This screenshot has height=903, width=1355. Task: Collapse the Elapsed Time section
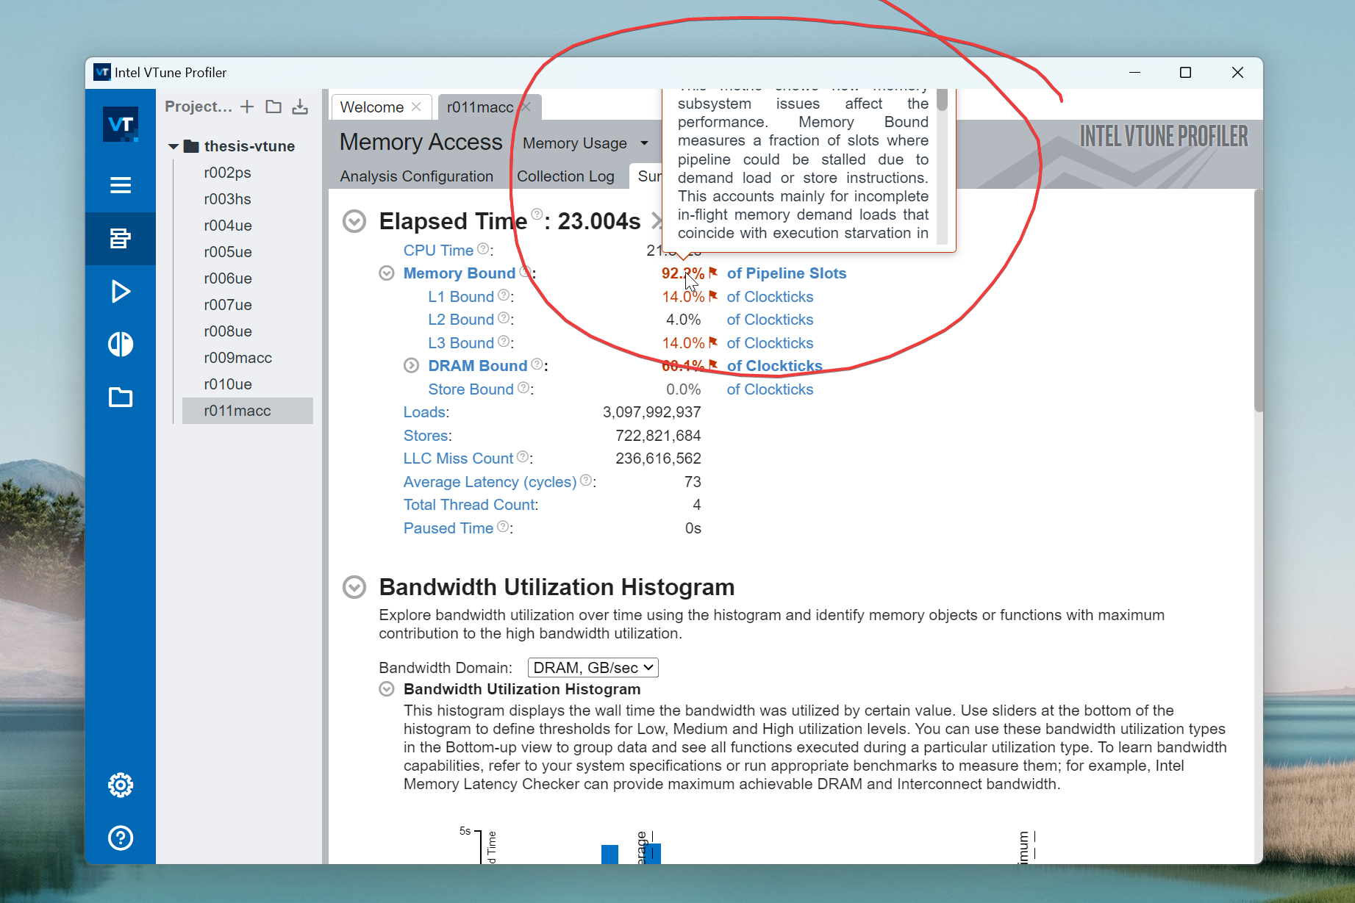[x=354, y=221]
